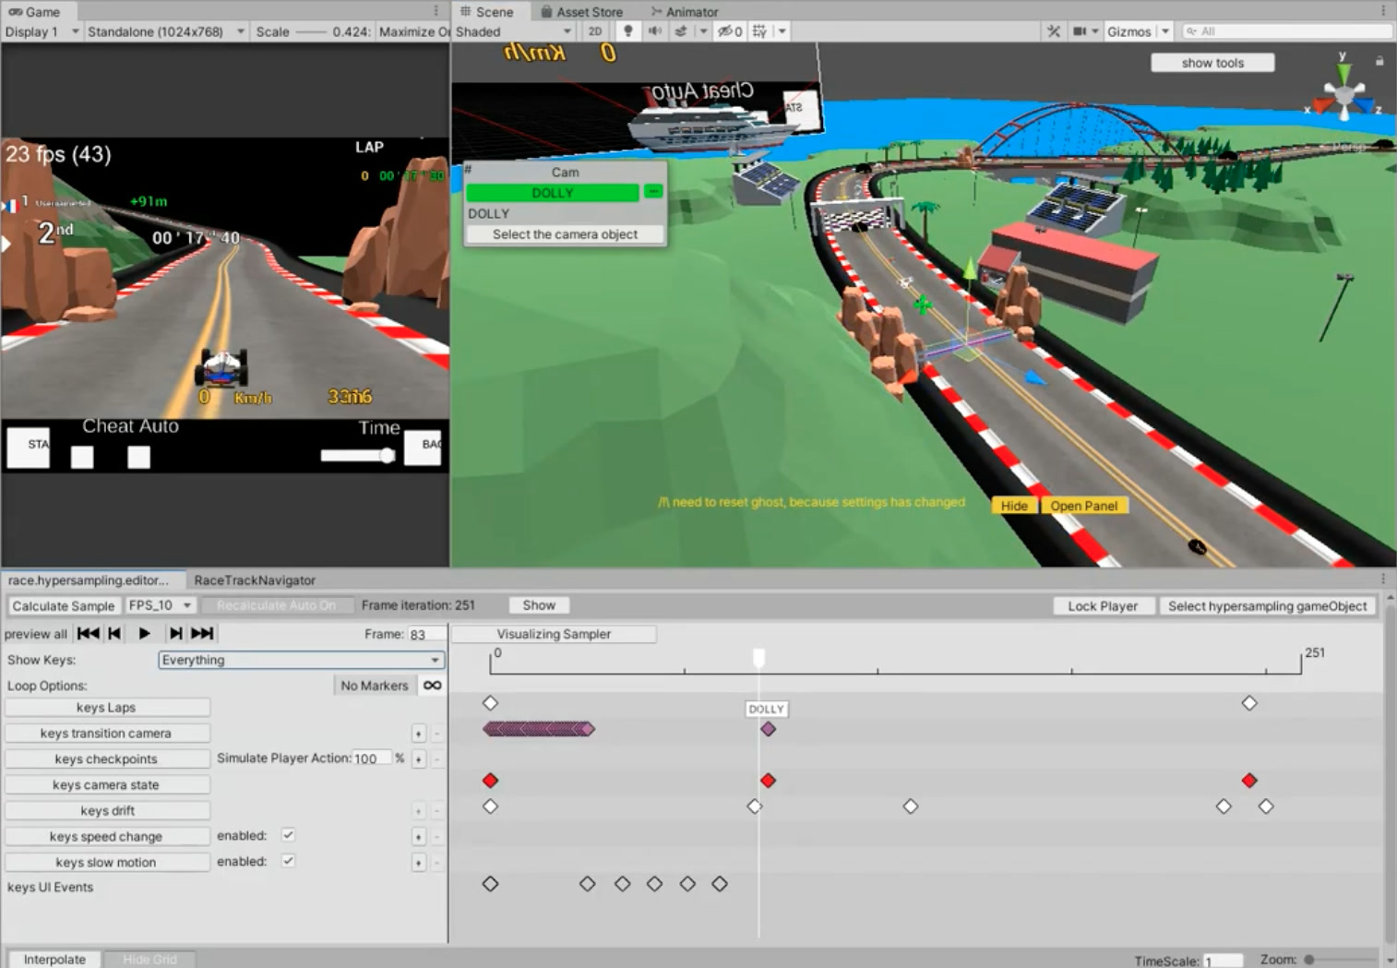Click the show tools button
1397x968 pixels.
pyautogui.click(x=1212, y=63)
